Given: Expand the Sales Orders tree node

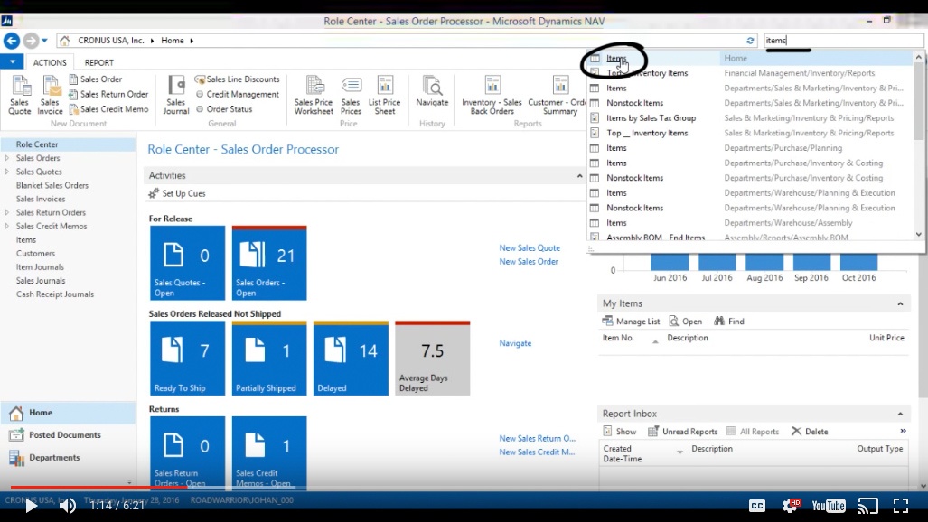Looking at the screenshot, I should tap(7, 158).
